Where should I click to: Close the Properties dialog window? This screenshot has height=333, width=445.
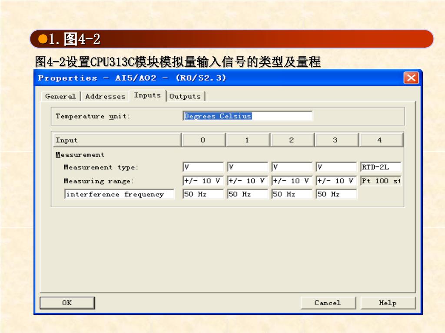point(411,78)
